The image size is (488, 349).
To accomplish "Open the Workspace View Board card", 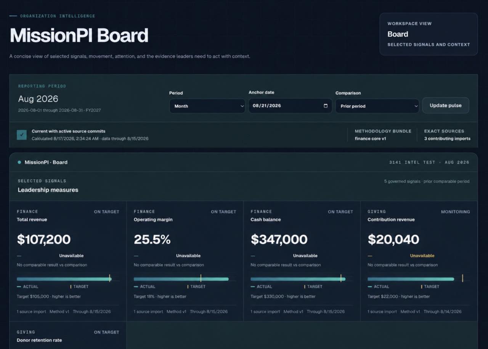I will (429, 34).
